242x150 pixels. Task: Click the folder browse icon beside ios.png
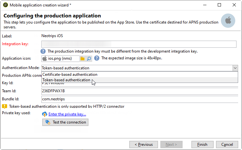coord(82,58)
